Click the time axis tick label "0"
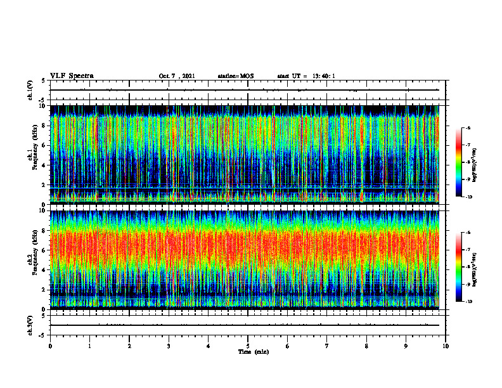Screen dimensions: 502x388 pyautogui.click(x=50, y=346)
